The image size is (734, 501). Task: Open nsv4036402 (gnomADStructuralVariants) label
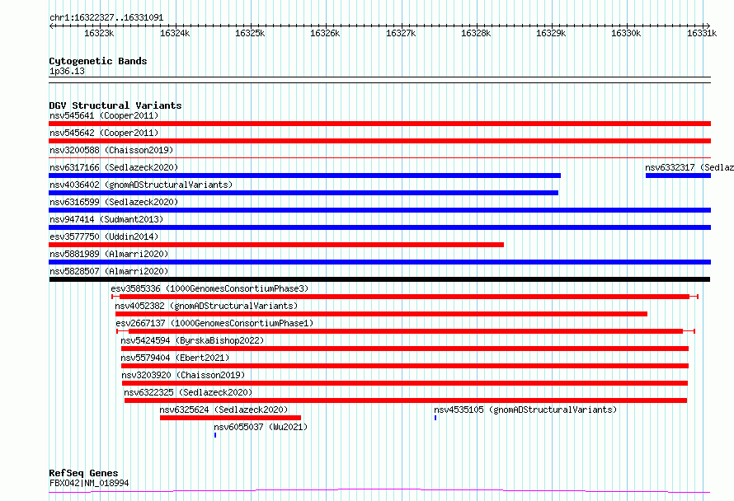pos(141,185)
